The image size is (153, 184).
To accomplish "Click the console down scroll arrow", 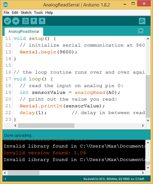I will tap(148, 168).
